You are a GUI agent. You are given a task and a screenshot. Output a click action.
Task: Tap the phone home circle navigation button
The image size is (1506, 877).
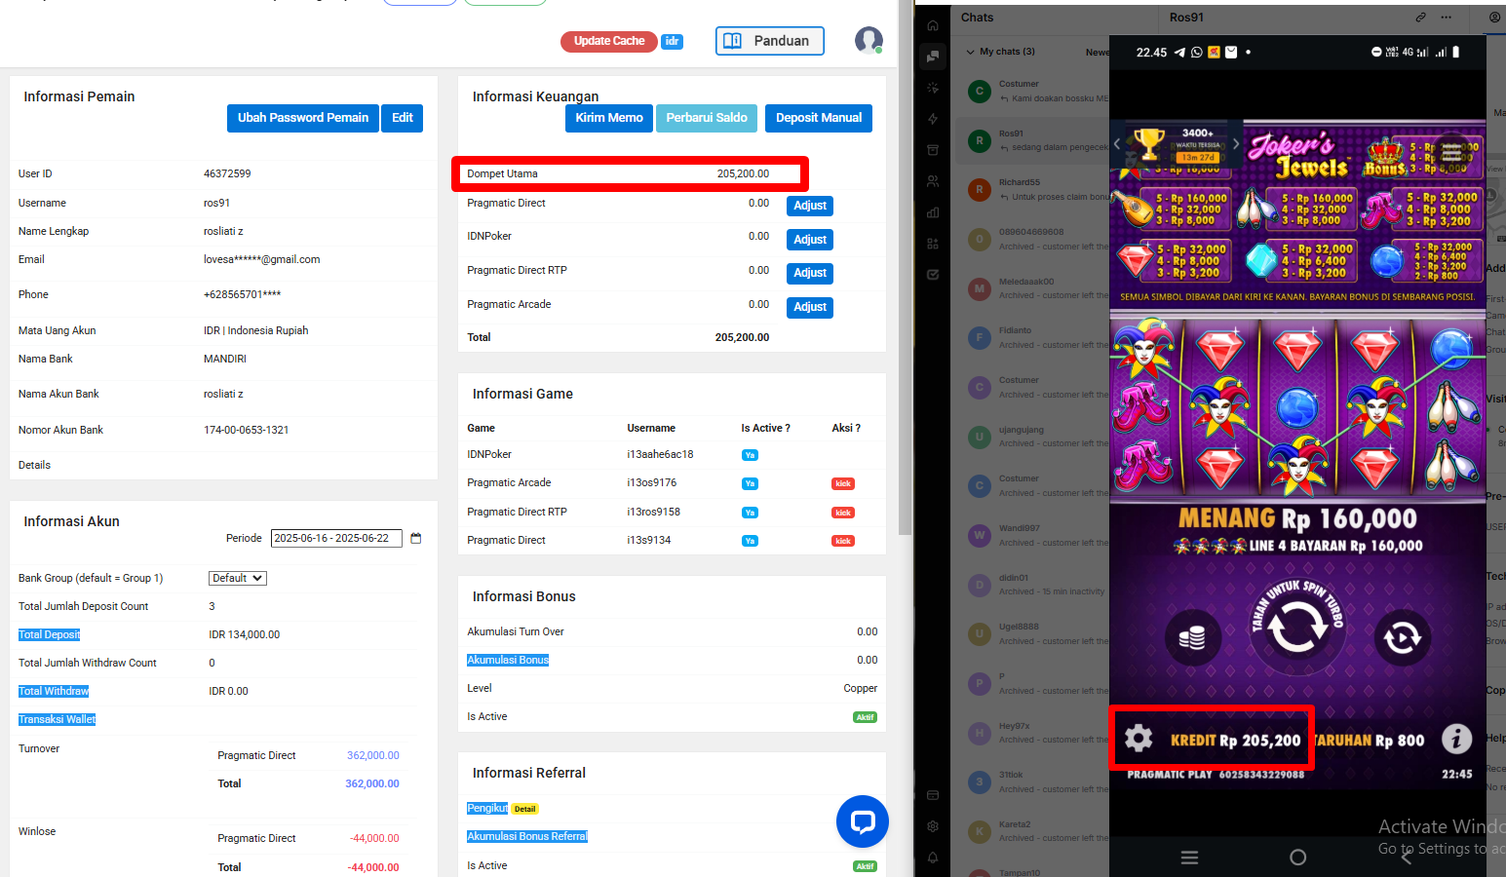coord(1297,858)
